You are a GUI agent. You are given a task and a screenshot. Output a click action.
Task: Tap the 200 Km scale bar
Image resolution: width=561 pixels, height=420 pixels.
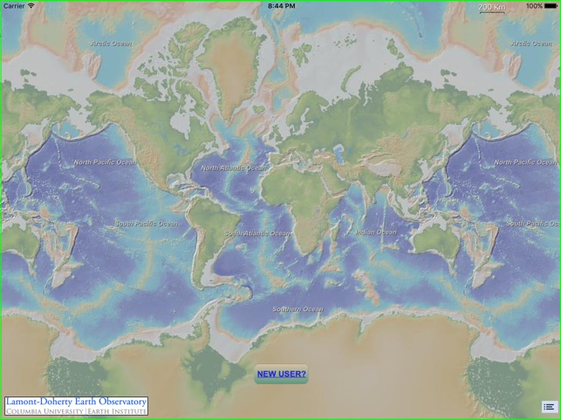(491, 8)
